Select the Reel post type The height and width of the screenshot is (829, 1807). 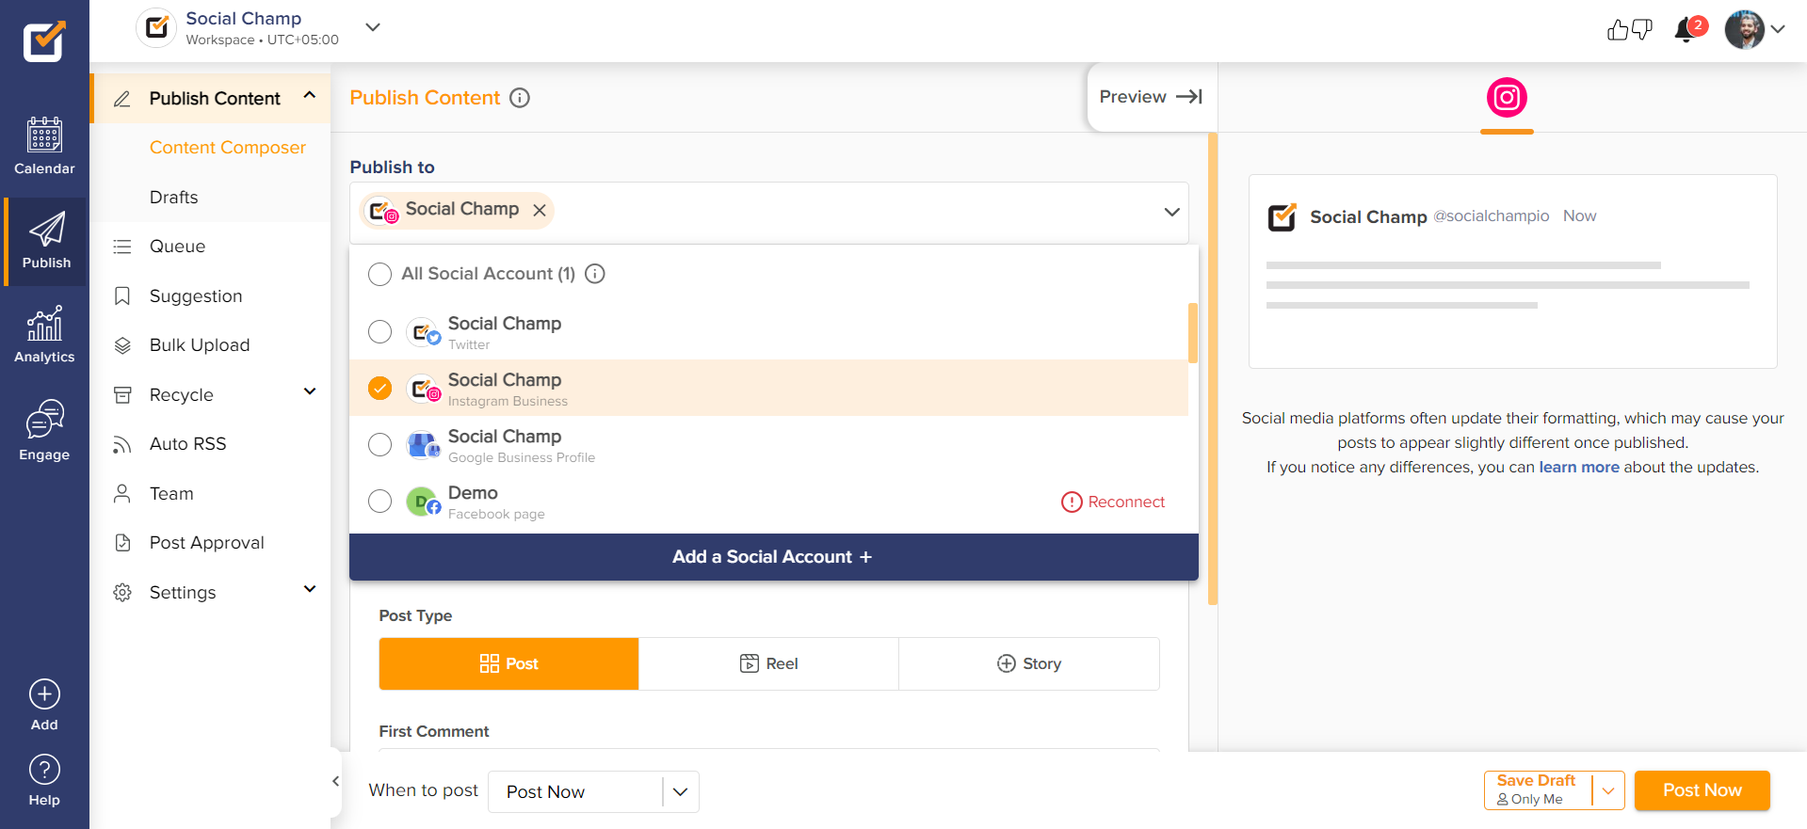point(768,664)
